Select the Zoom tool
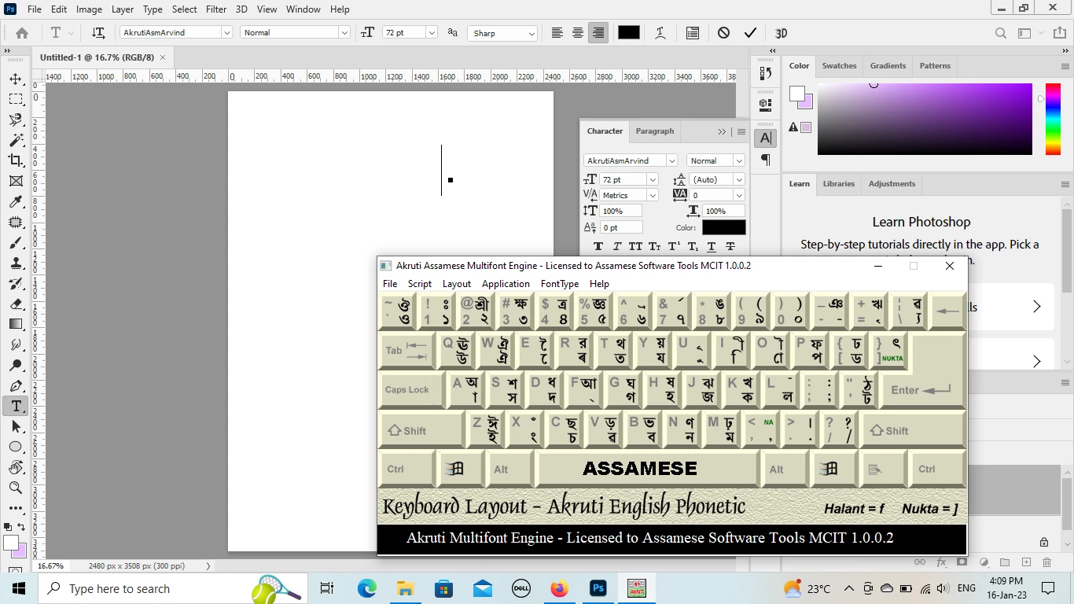This screenshot has height=604, width=1074. [x=16, y=488]
